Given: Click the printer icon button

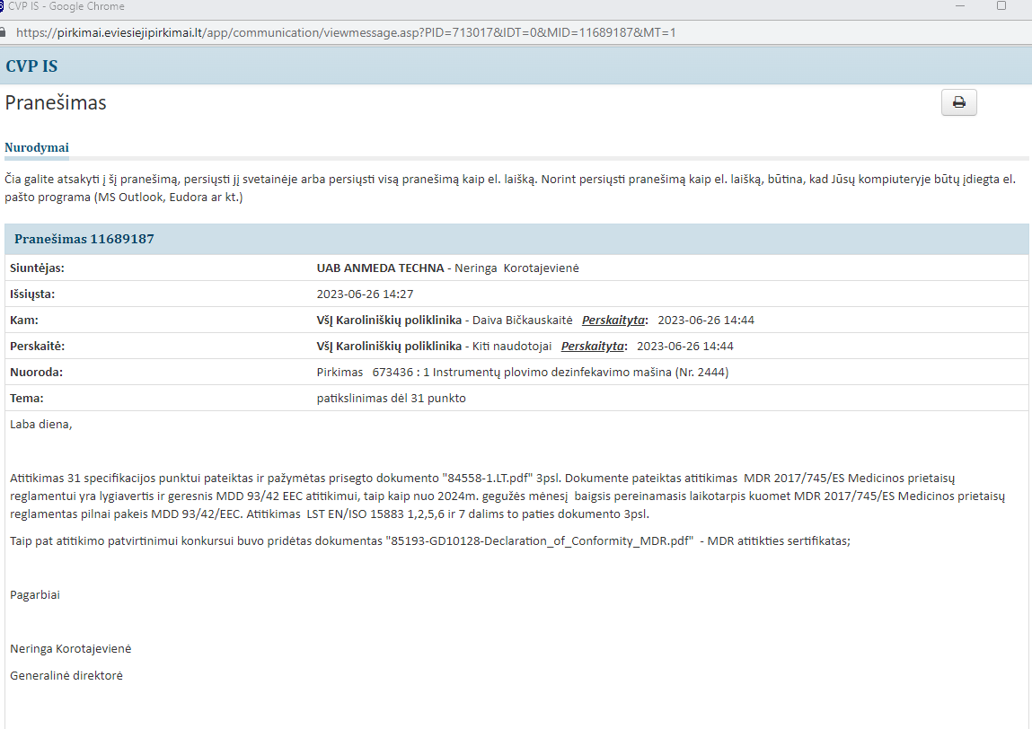Looking at the screenshot, I should coord(958,102).
